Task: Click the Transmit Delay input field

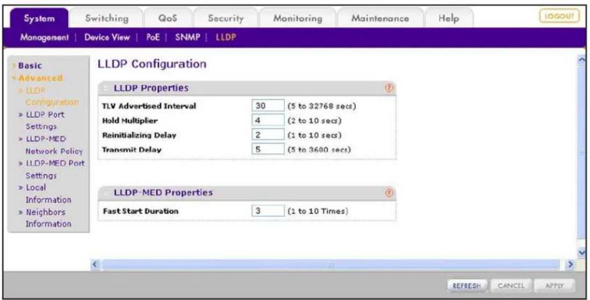Action: pos(268,149)
